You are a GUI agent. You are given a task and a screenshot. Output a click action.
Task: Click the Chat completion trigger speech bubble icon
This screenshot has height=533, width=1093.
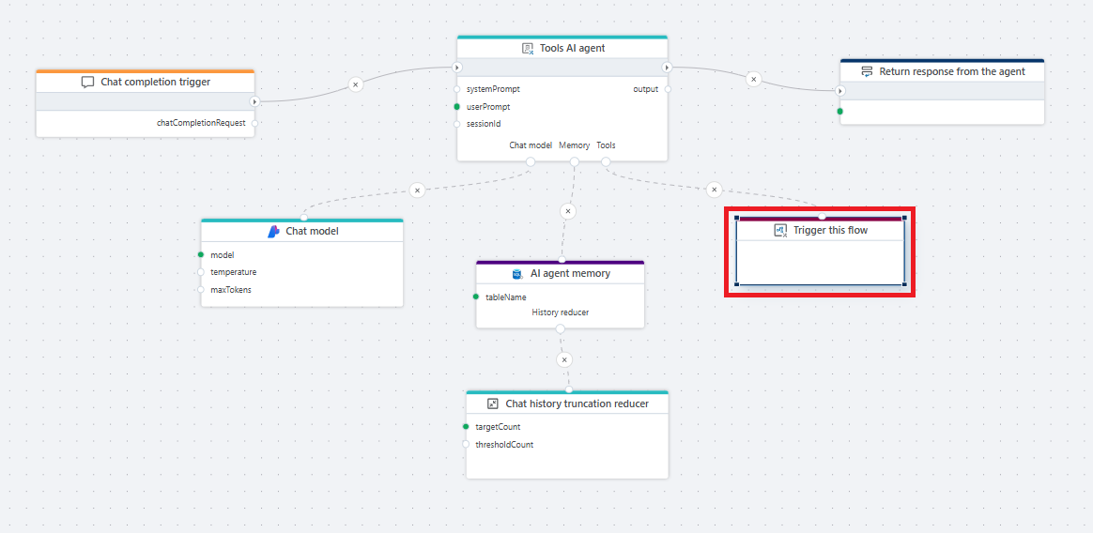pyautogui.click(x=88, y=83)
